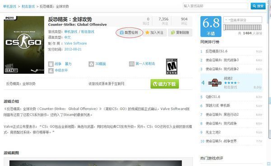Screen dimensions: 271x166
Task: Click the 配置检测 button
Action: (x=129, y=32)
